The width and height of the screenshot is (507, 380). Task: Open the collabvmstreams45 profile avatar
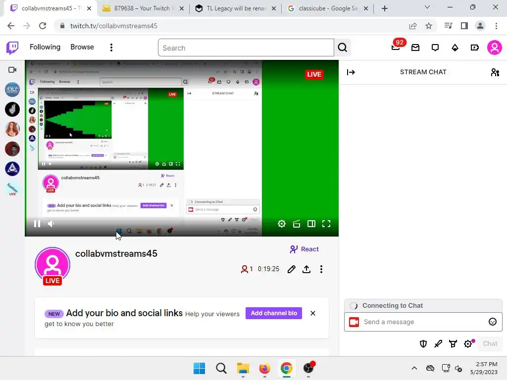(52, 266)
